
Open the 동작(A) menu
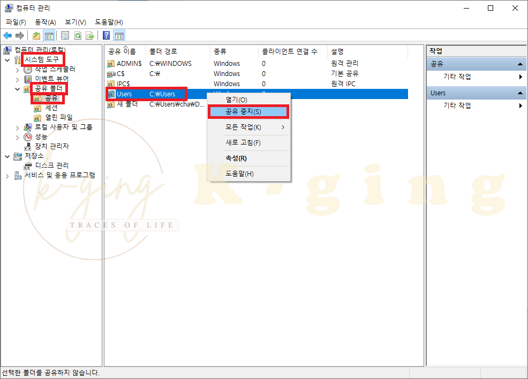coord(46,22)
